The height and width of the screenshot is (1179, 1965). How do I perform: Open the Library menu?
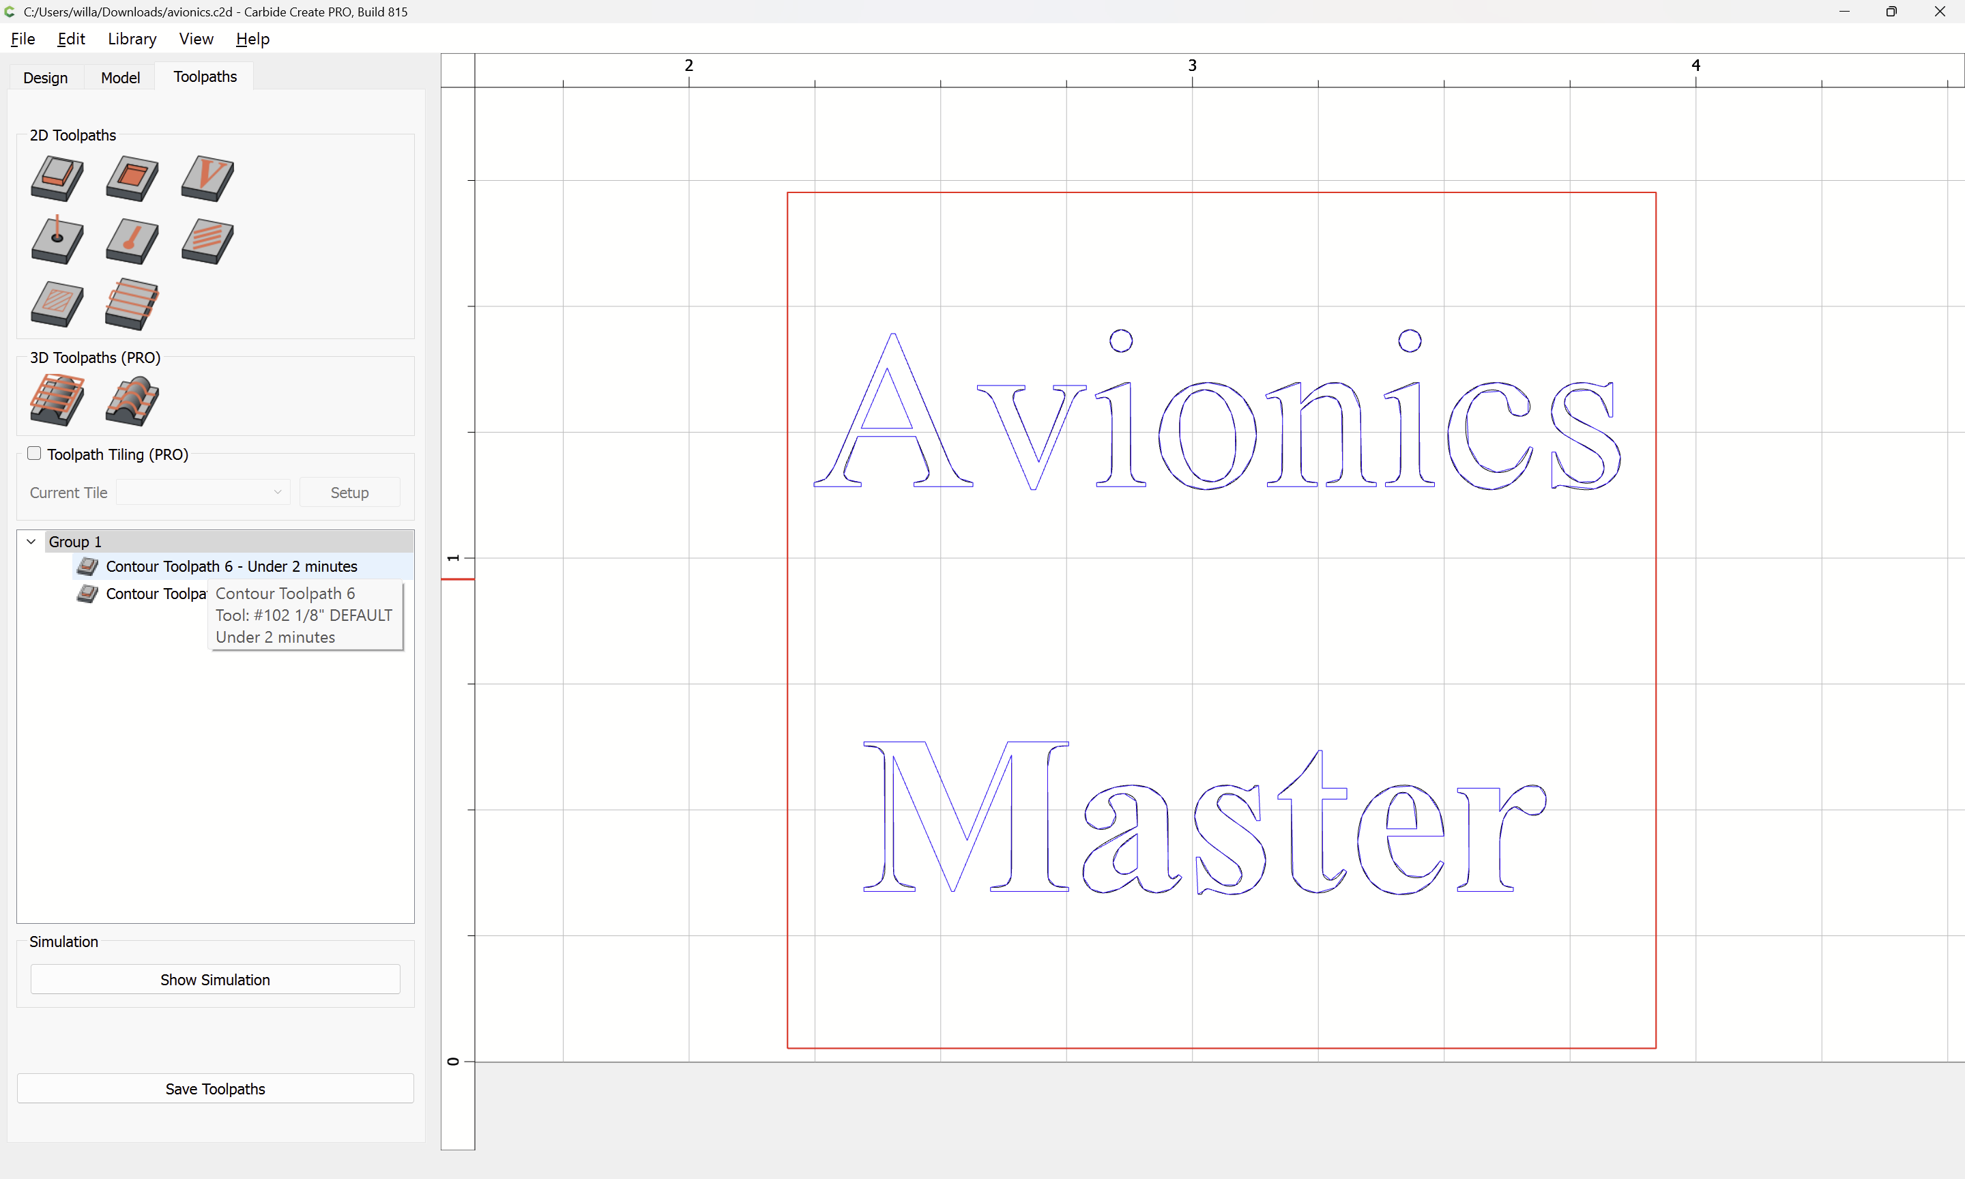coord(132,39)
